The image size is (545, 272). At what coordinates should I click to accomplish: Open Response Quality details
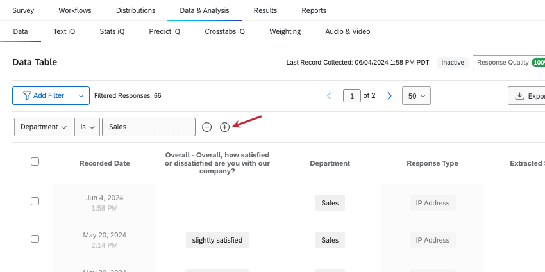(509, 63)
